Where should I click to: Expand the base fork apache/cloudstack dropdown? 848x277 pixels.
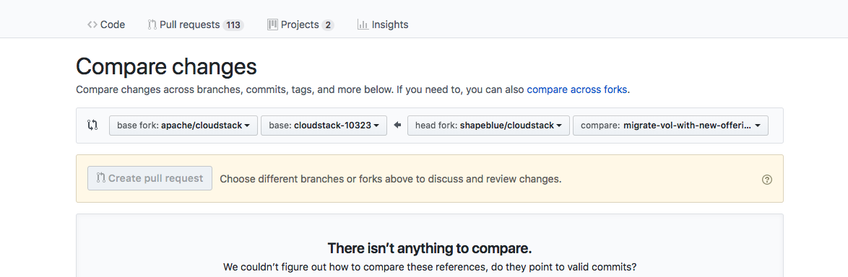click(x=183, y=126)
